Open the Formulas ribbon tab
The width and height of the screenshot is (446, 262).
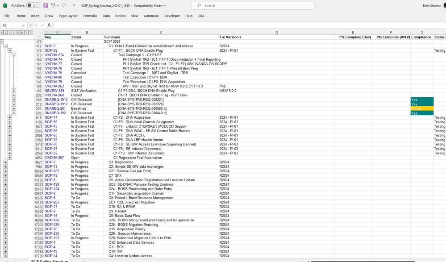click(x=90, y=16)
